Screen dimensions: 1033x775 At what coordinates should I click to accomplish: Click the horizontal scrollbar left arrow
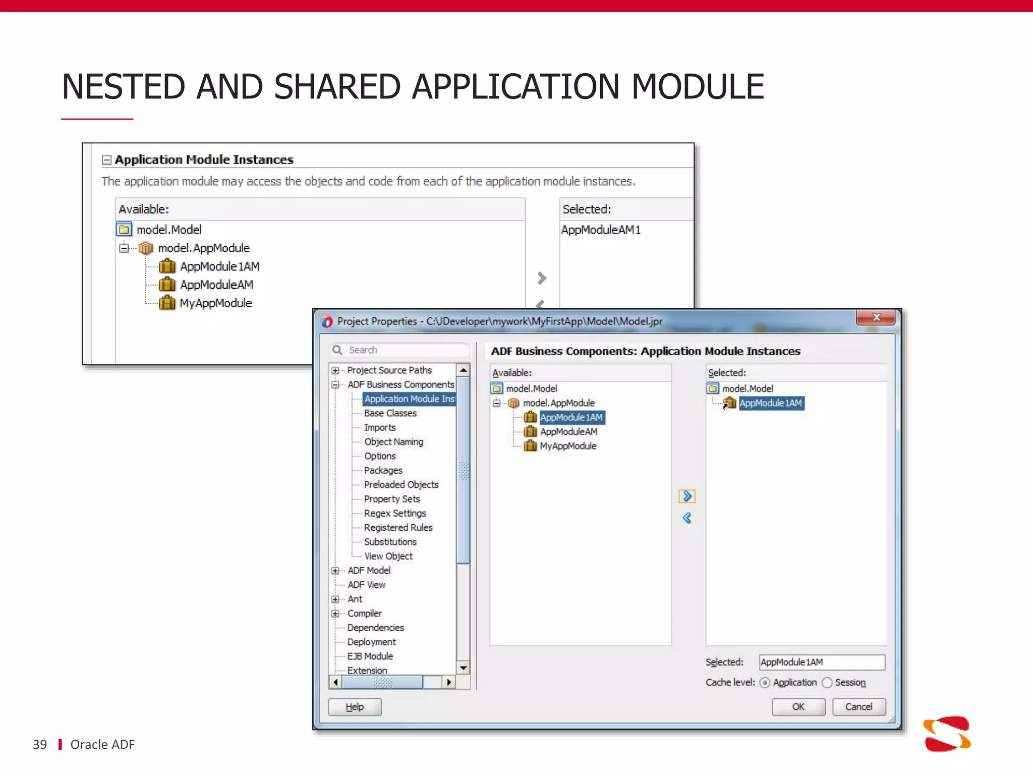pos(335,683)
